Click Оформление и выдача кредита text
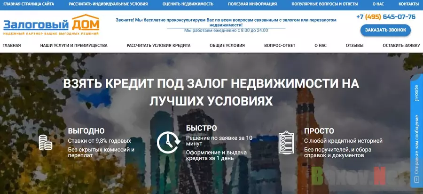 (216, 155)
